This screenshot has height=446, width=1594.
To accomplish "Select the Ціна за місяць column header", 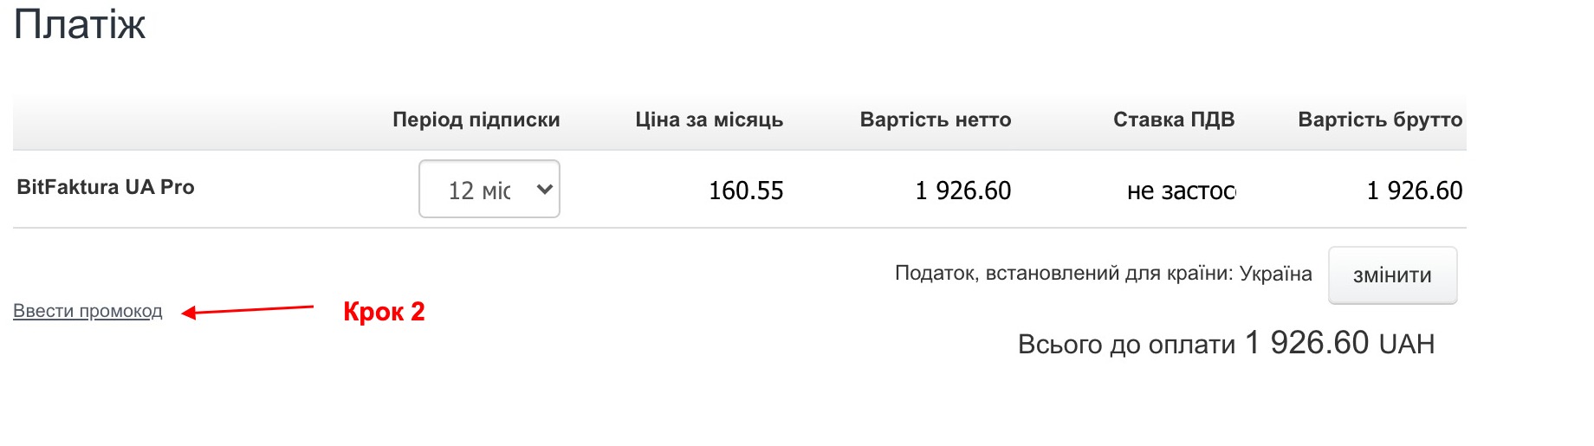I will pyautogui.click(x=709, y=120).
